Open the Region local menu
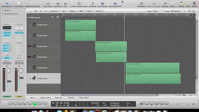The height and width of the screenshot is (112, 199). (x=73, y=11)
